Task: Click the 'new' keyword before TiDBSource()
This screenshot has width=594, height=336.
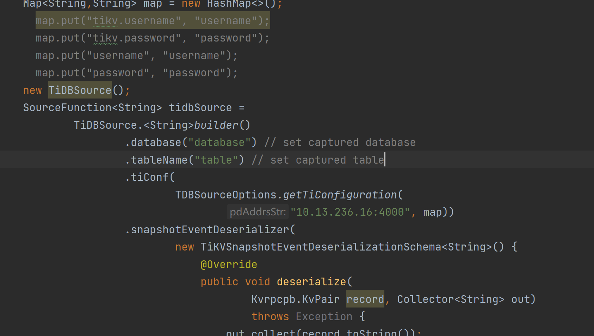Action: (x=32, y=90)
